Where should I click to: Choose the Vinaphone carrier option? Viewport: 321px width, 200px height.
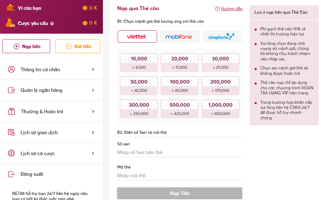tap(222, 37)
